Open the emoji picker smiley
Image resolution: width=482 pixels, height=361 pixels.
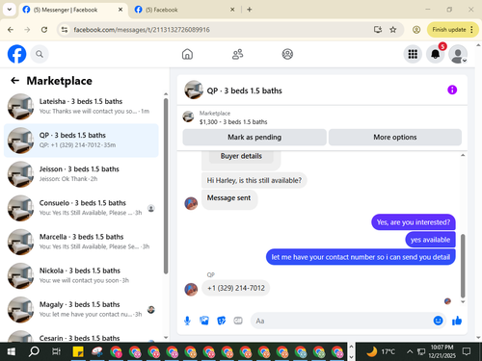point(438,321)
